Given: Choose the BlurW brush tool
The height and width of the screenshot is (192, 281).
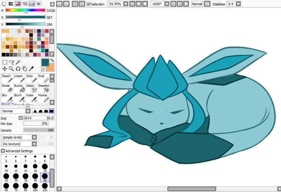Looking at the screenshot, I should (x=19, y=98).
